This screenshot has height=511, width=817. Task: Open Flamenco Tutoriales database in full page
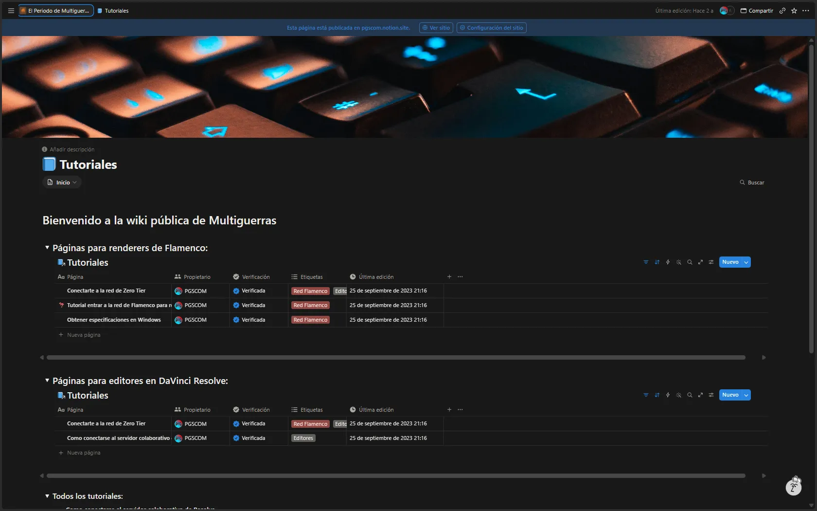coord(700,262)
